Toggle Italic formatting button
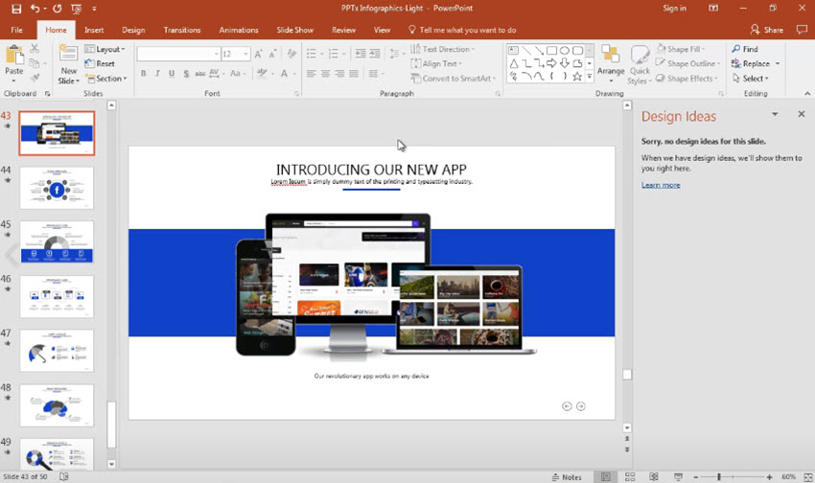815x483 pixels. [x=157, y=73]
